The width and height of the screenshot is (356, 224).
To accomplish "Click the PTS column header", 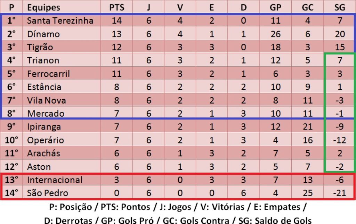I will click(x=116, y=7).
